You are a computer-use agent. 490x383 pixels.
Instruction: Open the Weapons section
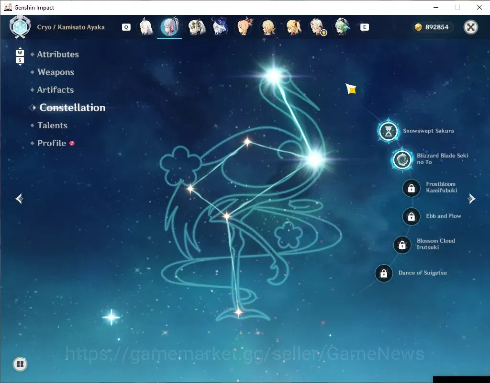click(56, 72)
